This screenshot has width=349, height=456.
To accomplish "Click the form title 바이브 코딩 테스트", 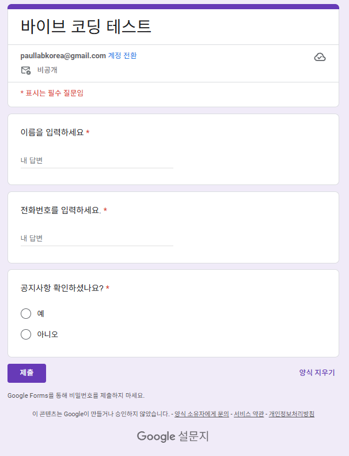I will point(86,27).
